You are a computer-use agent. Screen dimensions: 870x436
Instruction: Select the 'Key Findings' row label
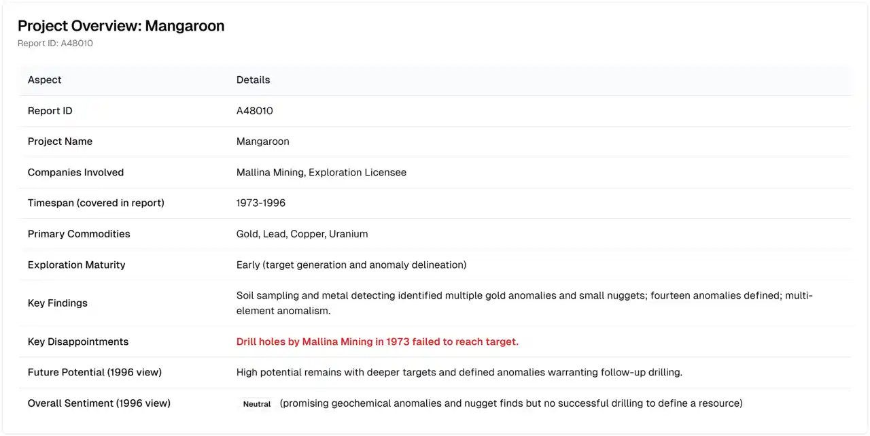[x=58, y=303]
